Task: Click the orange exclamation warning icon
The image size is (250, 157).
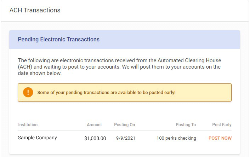Action: 28,93
